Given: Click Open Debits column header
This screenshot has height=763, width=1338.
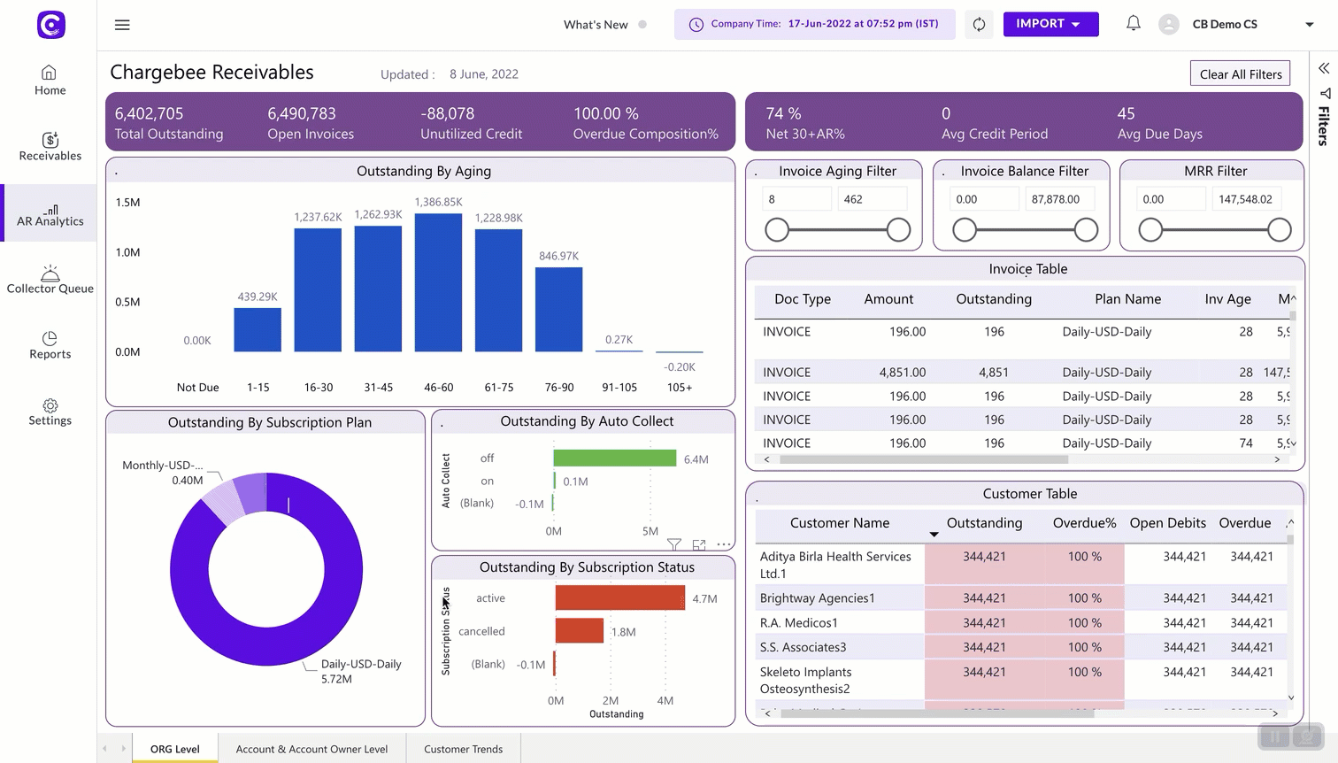Looking at the screenshot, I should point(1167,523).
